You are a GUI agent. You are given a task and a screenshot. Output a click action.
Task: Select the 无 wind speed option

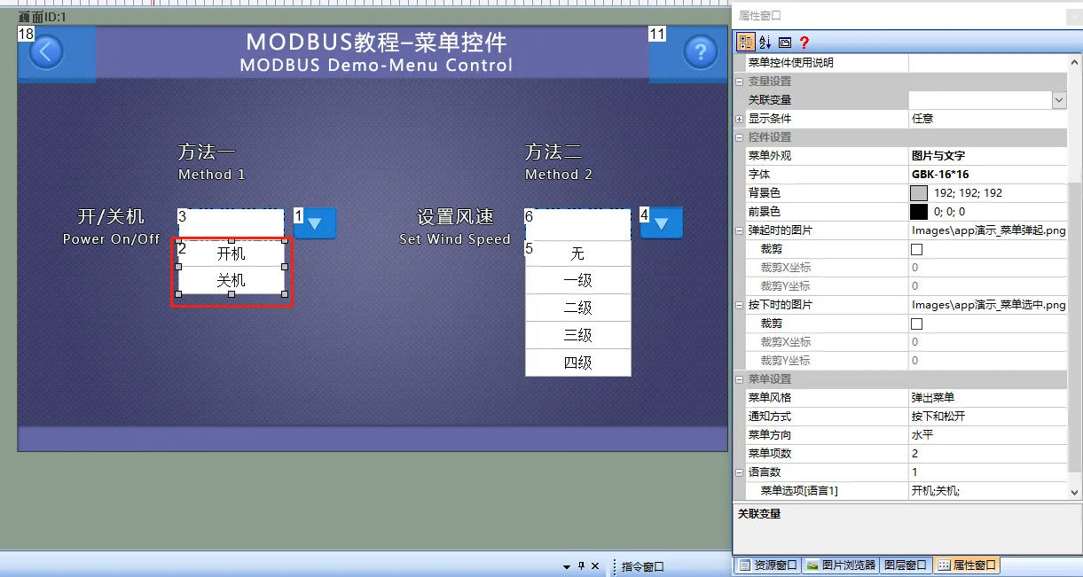point(578,253)
